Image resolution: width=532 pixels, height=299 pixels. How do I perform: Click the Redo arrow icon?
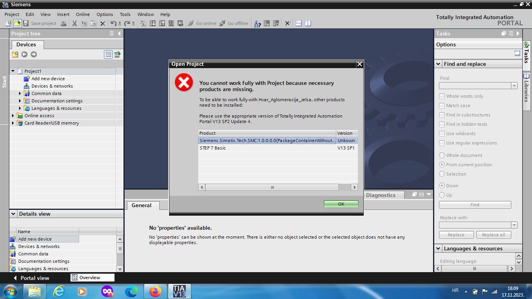click(x=127, y=23)
